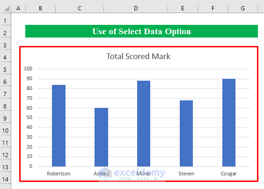Select column E header

[x=183, y=8]
